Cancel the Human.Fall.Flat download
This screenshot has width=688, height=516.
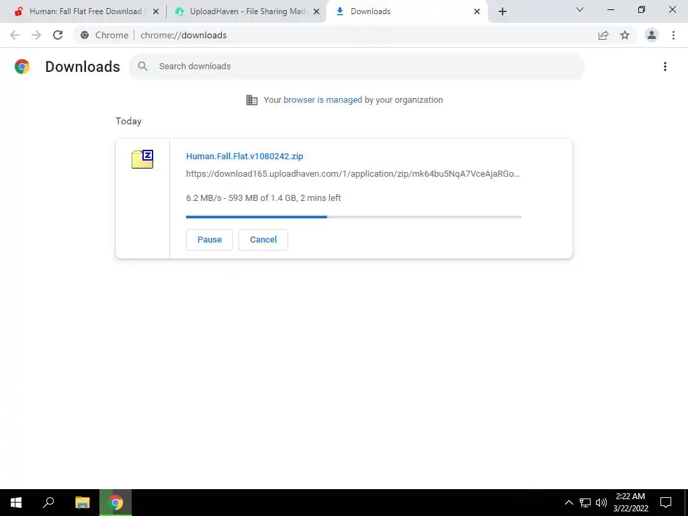coord(263,240)
